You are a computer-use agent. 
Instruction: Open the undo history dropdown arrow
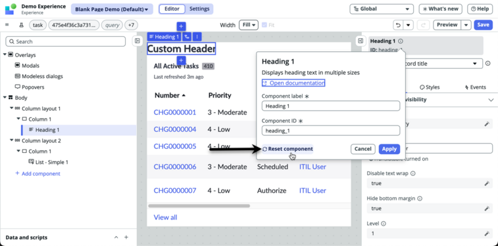408,25
